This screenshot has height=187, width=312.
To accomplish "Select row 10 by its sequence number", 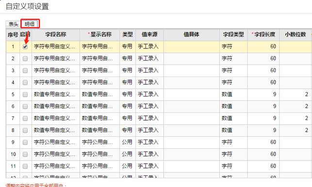I will [x=13, y=154].
